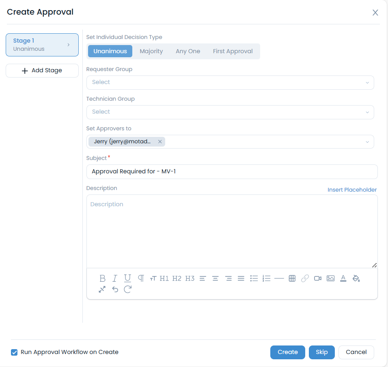Apply bold formatting in the description editor
Screen dimensions: 388x367
pyautogui.click(x=102, y=278)
